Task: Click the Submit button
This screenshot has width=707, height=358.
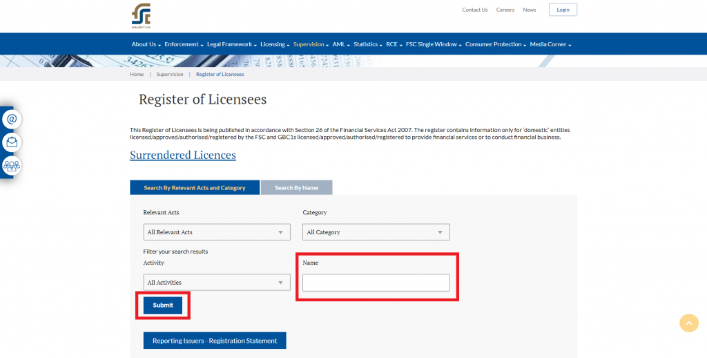Action: pos(163,305)
